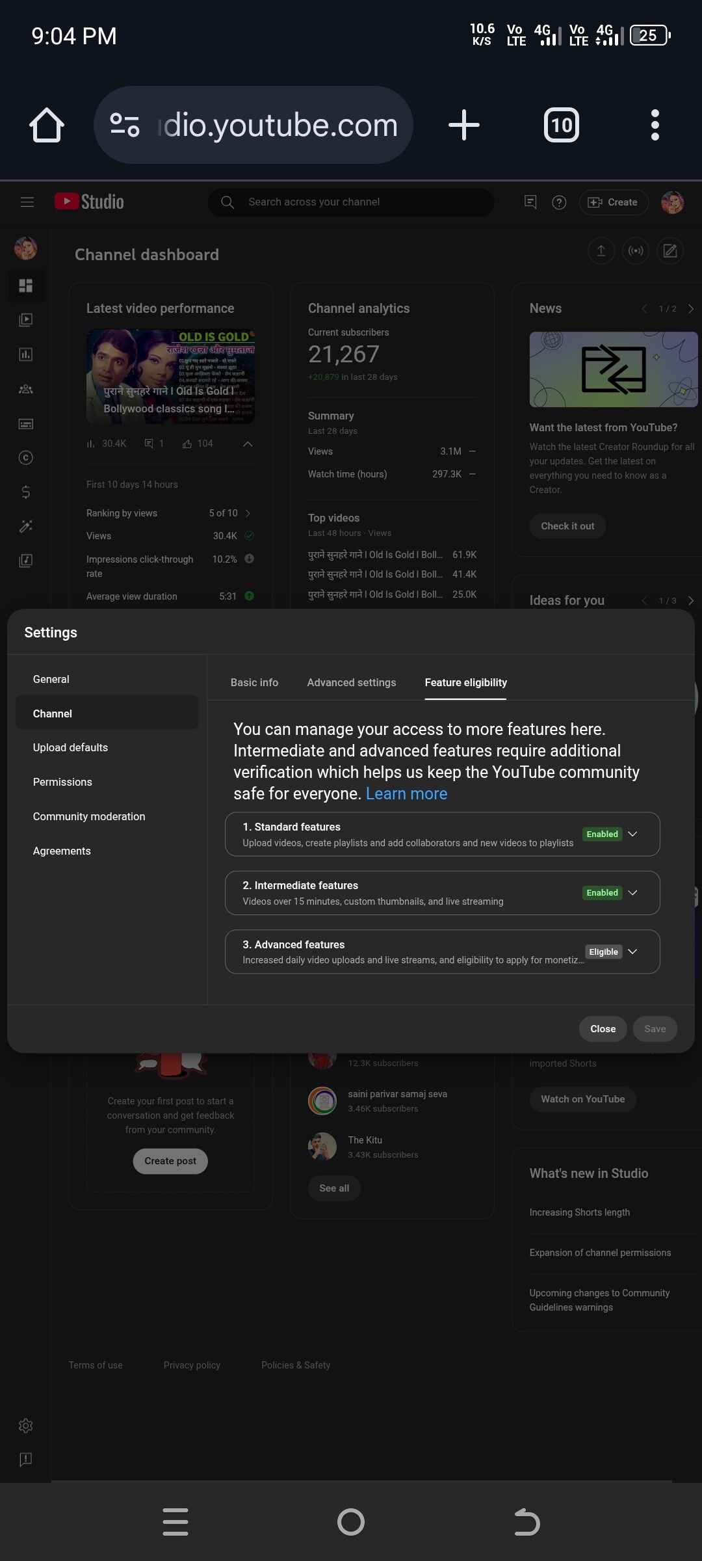Select Community moderation in Settings
This screenshot has height=1561, width=702.
(107, 816)
